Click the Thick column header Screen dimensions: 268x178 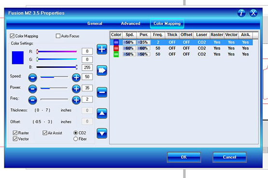172,35
